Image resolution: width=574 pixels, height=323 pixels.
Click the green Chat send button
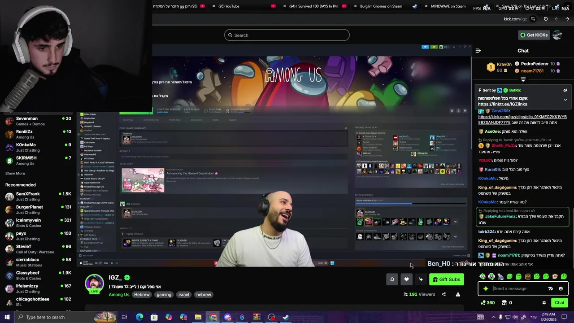coord(559,303)
